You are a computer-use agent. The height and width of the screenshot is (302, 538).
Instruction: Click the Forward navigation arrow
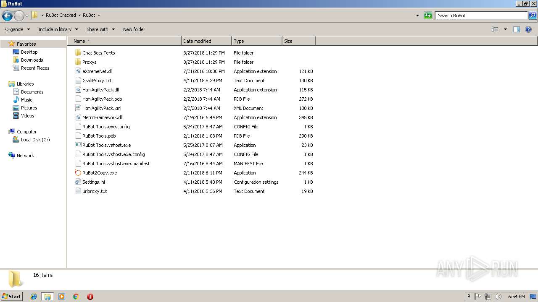tap(19, 16)
